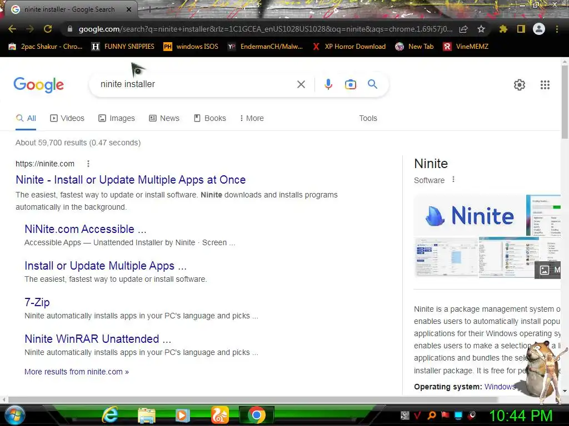569x426 pixels.
Task: Open Windows Explorer folder on taskbar
Action: tap(146, 415)
